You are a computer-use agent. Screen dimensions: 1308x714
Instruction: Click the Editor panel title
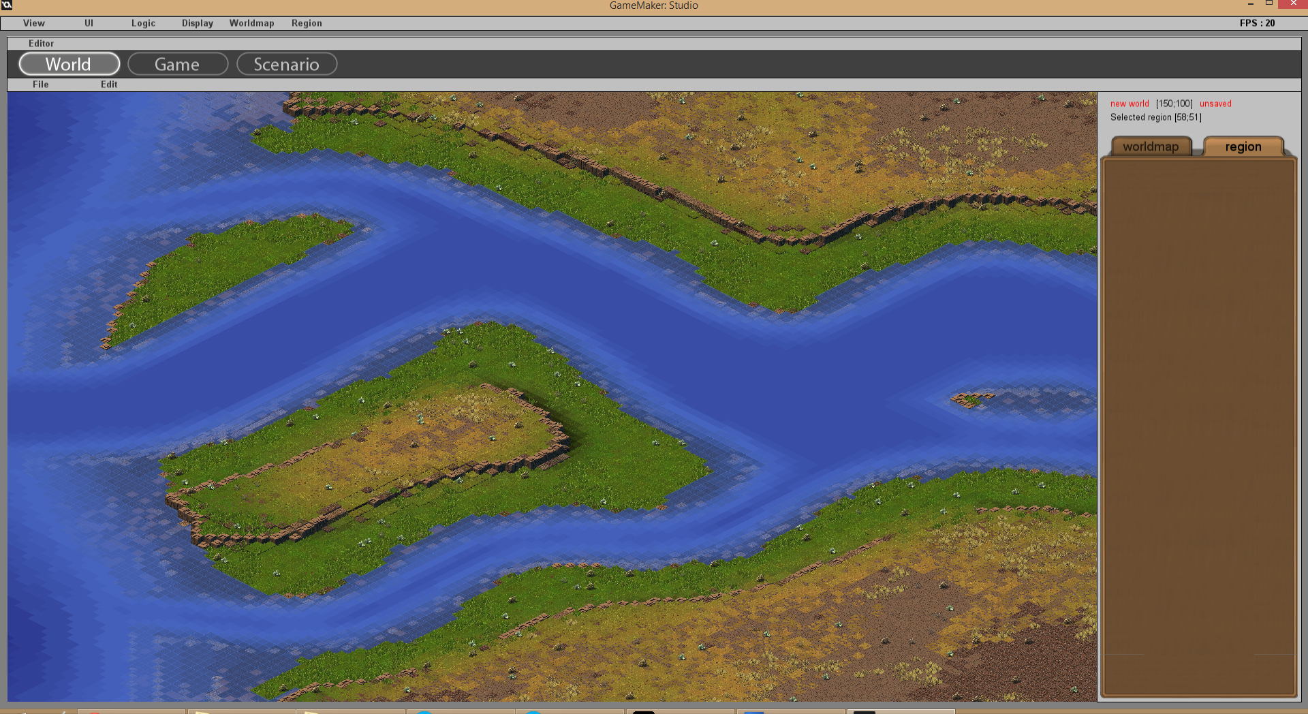click(41, 44)
